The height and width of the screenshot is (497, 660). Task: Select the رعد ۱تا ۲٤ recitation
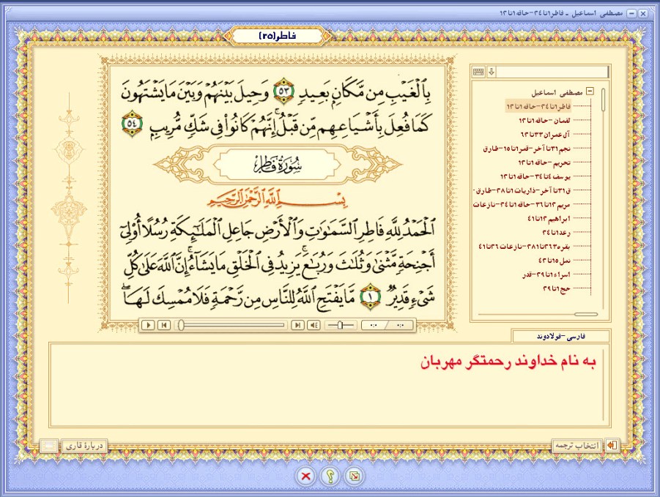(556, 233)
